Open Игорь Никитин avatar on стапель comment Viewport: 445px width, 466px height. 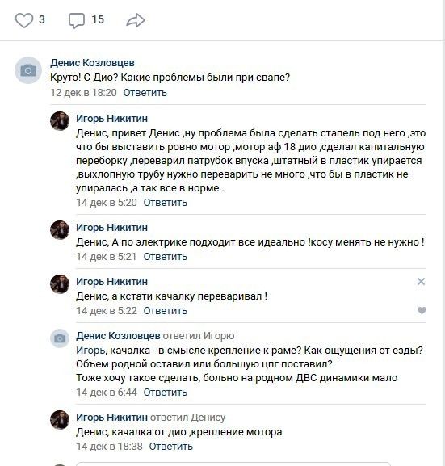(60, 121)
